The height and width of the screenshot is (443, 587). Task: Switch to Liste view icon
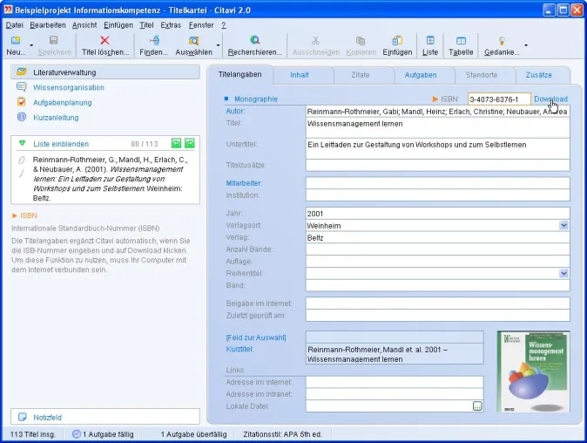coord(430,40)
